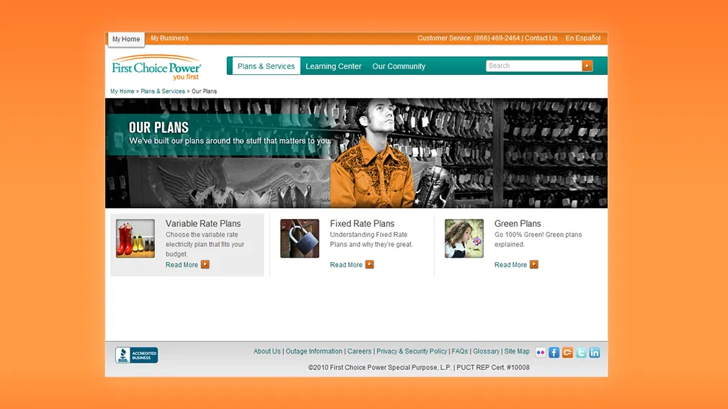The width and height of the screenshot is (728, 409).
Task: Click the First Choice Power logo
Action: point(156,68)
